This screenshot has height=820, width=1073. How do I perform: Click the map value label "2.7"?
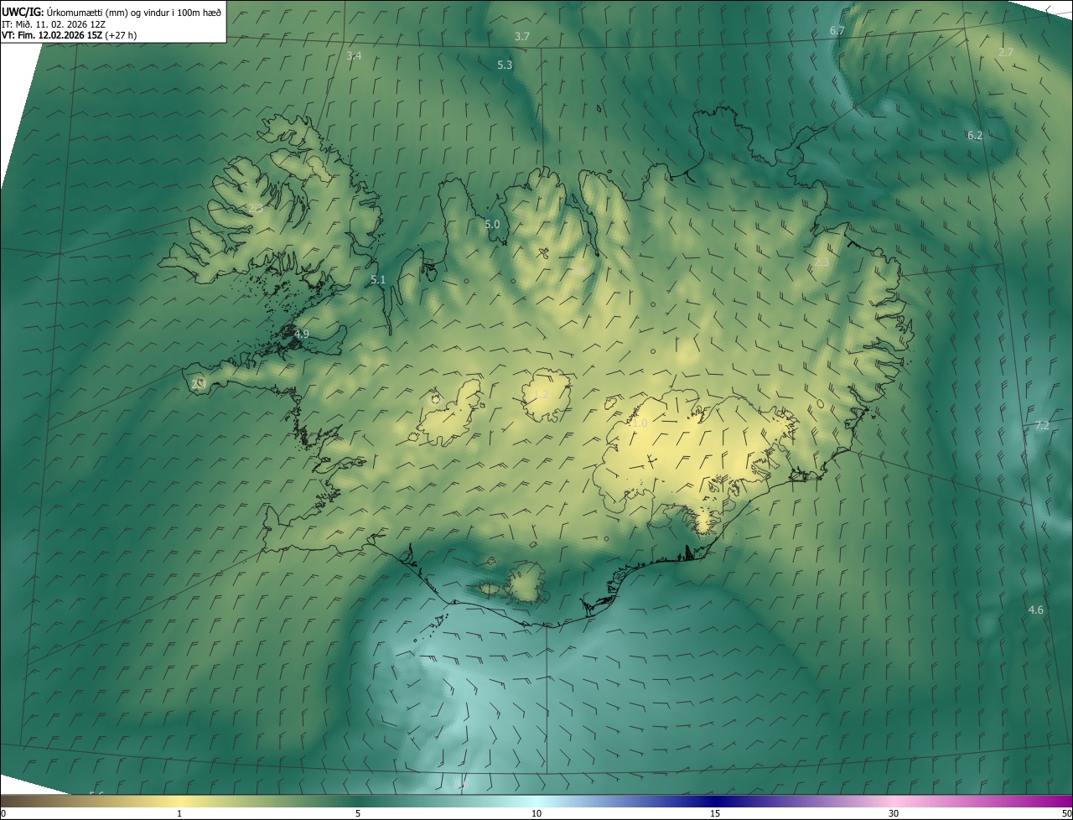[1006, 52]
